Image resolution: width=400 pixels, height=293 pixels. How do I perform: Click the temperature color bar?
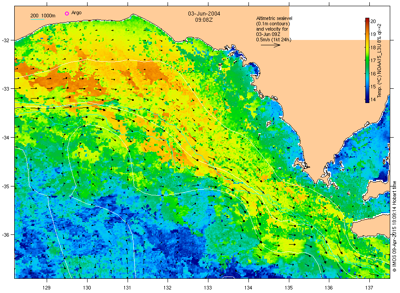pos(367,60)
